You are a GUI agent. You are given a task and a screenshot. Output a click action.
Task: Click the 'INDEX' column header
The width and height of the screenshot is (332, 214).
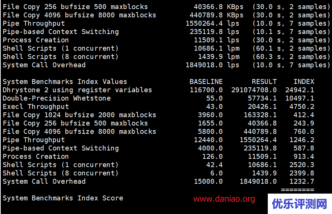[x=304, y=82]
